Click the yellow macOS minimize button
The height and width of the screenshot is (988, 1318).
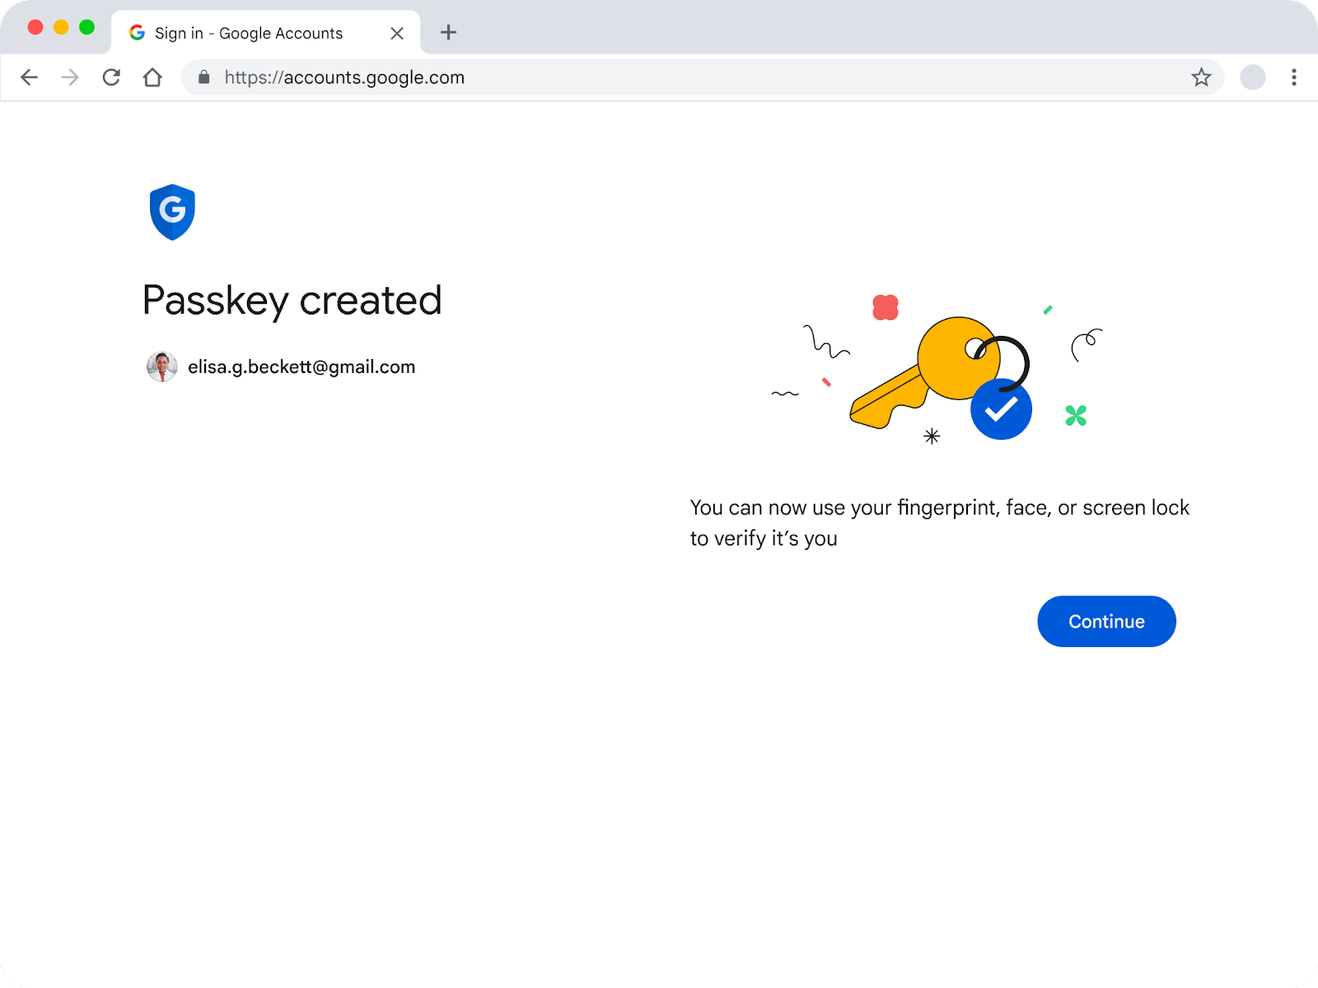click(x=59, y=26)
